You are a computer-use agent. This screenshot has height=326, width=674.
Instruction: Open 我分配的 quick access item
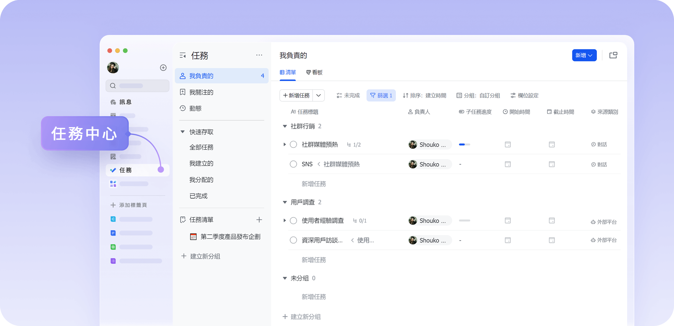(x=201, y=180)
